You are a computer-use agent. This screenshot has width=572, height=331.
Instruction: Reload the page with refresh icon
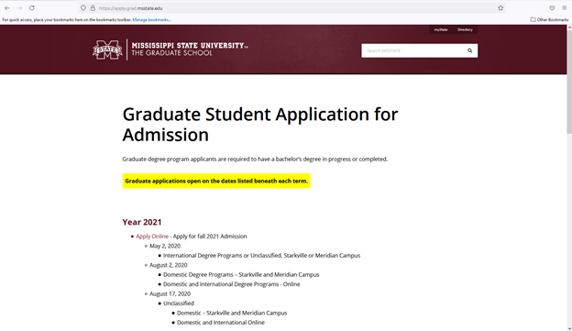point(32,8)
